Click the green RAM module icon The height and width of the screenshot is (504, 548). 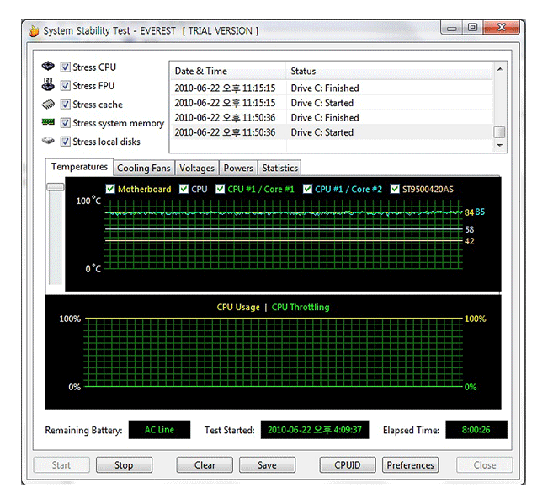48,122
